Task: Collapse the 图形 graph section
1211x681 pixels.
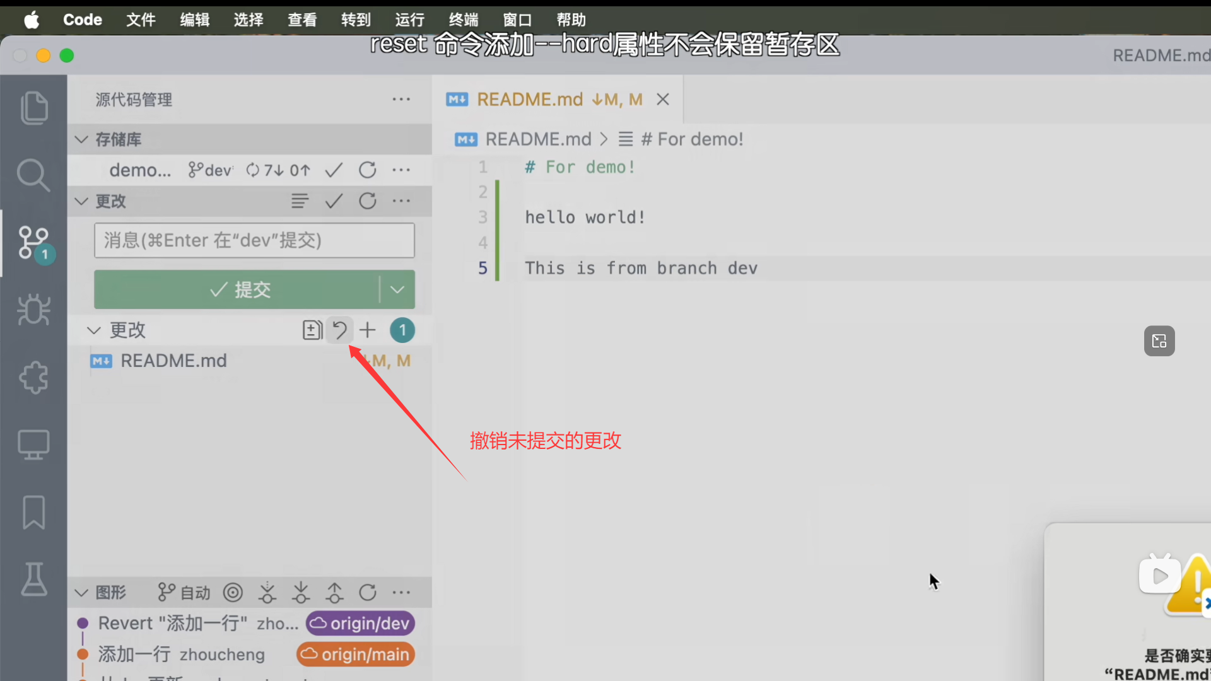Action: (x=81, y=593)
